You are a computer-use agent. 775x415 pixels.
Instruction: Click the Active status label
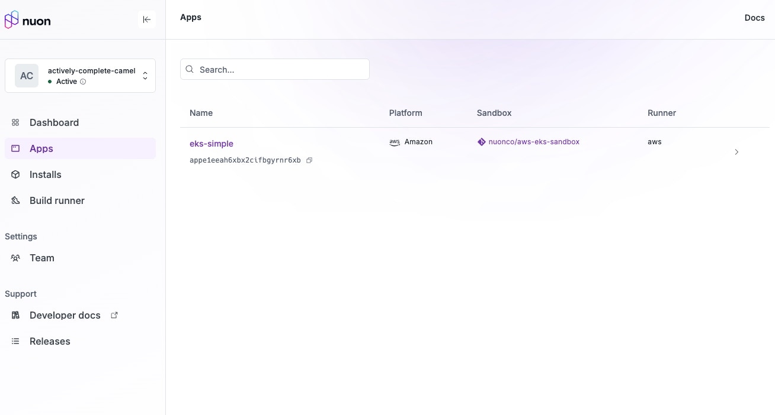(x=66, y=82)
